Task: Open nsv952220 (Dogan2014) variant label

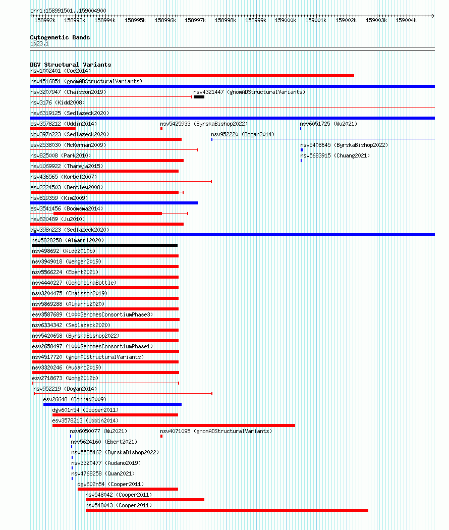Action: click(243, 135)
